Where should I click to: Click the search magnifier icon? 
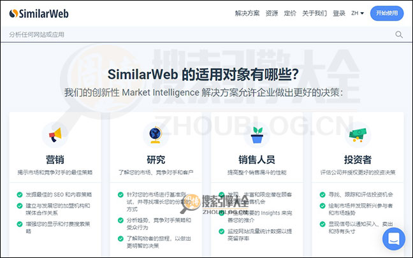[399, 34]
